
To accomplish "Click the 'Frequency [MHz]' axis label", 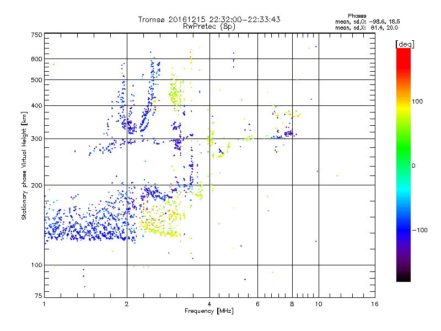I will pos(209,311).
